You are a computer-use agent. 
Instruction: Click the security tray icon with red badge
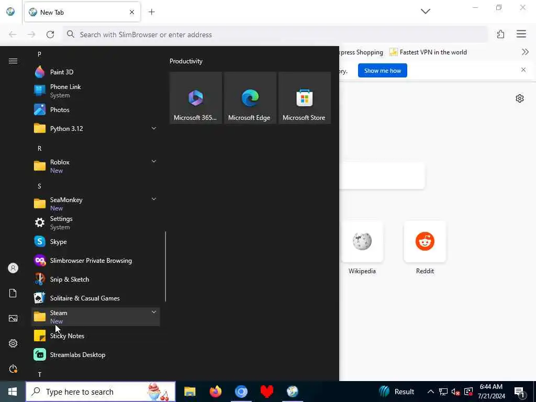point(468,392)
